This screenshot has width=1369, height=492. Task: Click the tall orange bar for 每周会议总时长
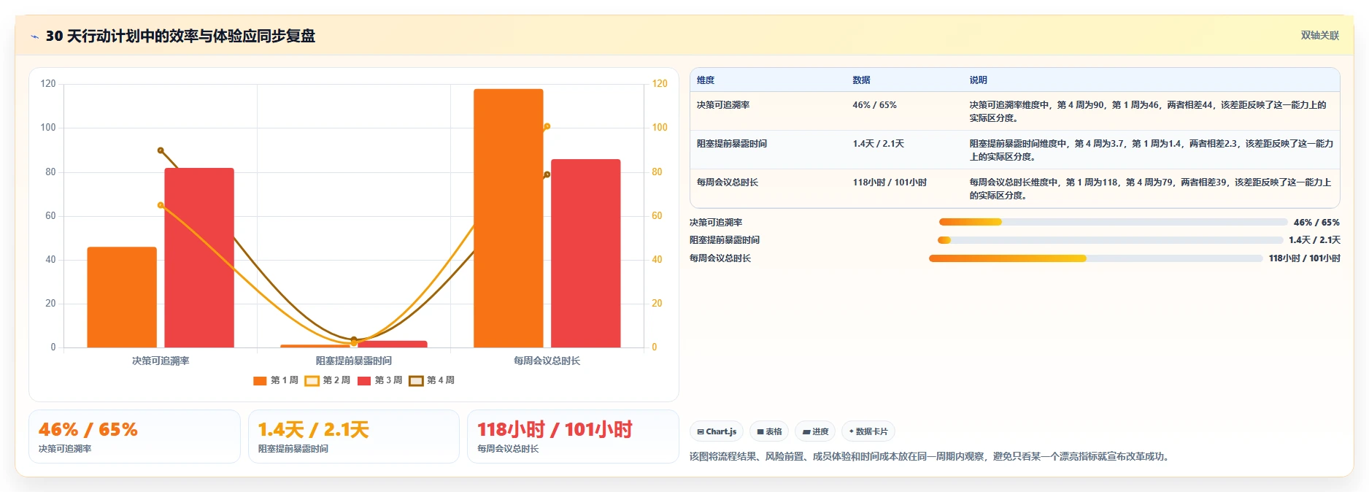(509, 218)
